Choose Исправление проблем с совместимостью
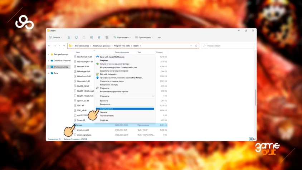This screenshot has width=302, height=170. coord(125,67)
